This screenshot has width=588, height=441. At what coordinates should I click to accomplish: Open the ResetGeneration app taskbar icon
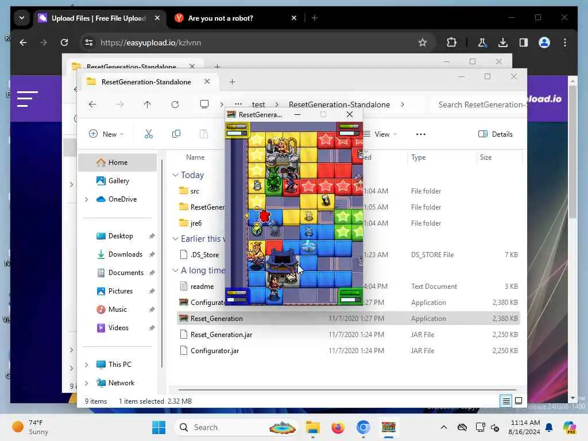pyautogui.click(x=389, y=427)
